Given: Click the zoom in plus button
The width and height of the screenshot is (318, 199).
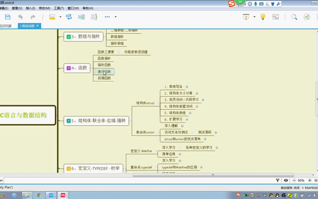Looking at the screenshot, I should coord(309,180).
